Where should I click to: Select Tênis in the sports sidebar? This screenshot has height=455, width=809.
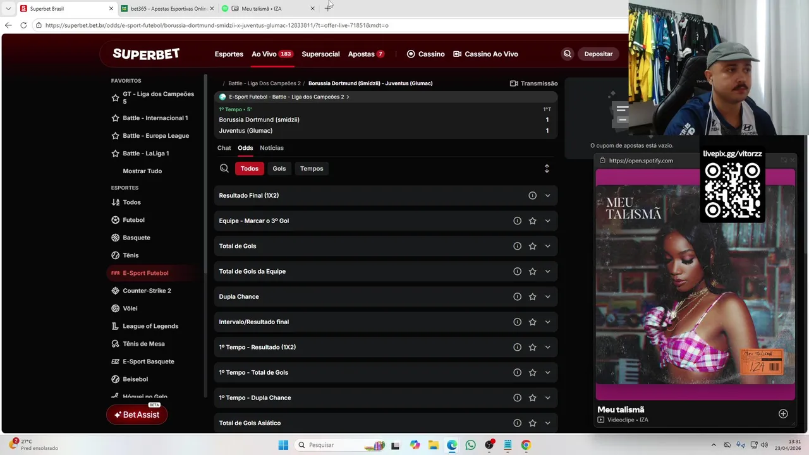pyautogui.click(x=130, y=255)
